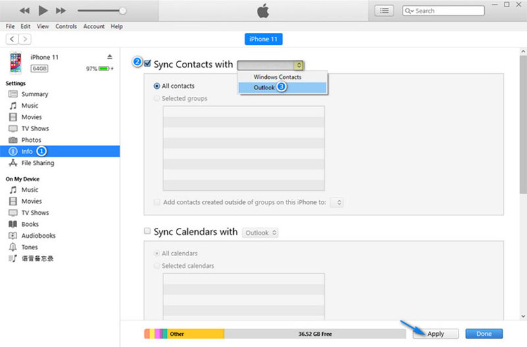The height and width of the screenshot is (347, 527).
Task: Click the Play button in playback controls
Action: pos(43,11)
